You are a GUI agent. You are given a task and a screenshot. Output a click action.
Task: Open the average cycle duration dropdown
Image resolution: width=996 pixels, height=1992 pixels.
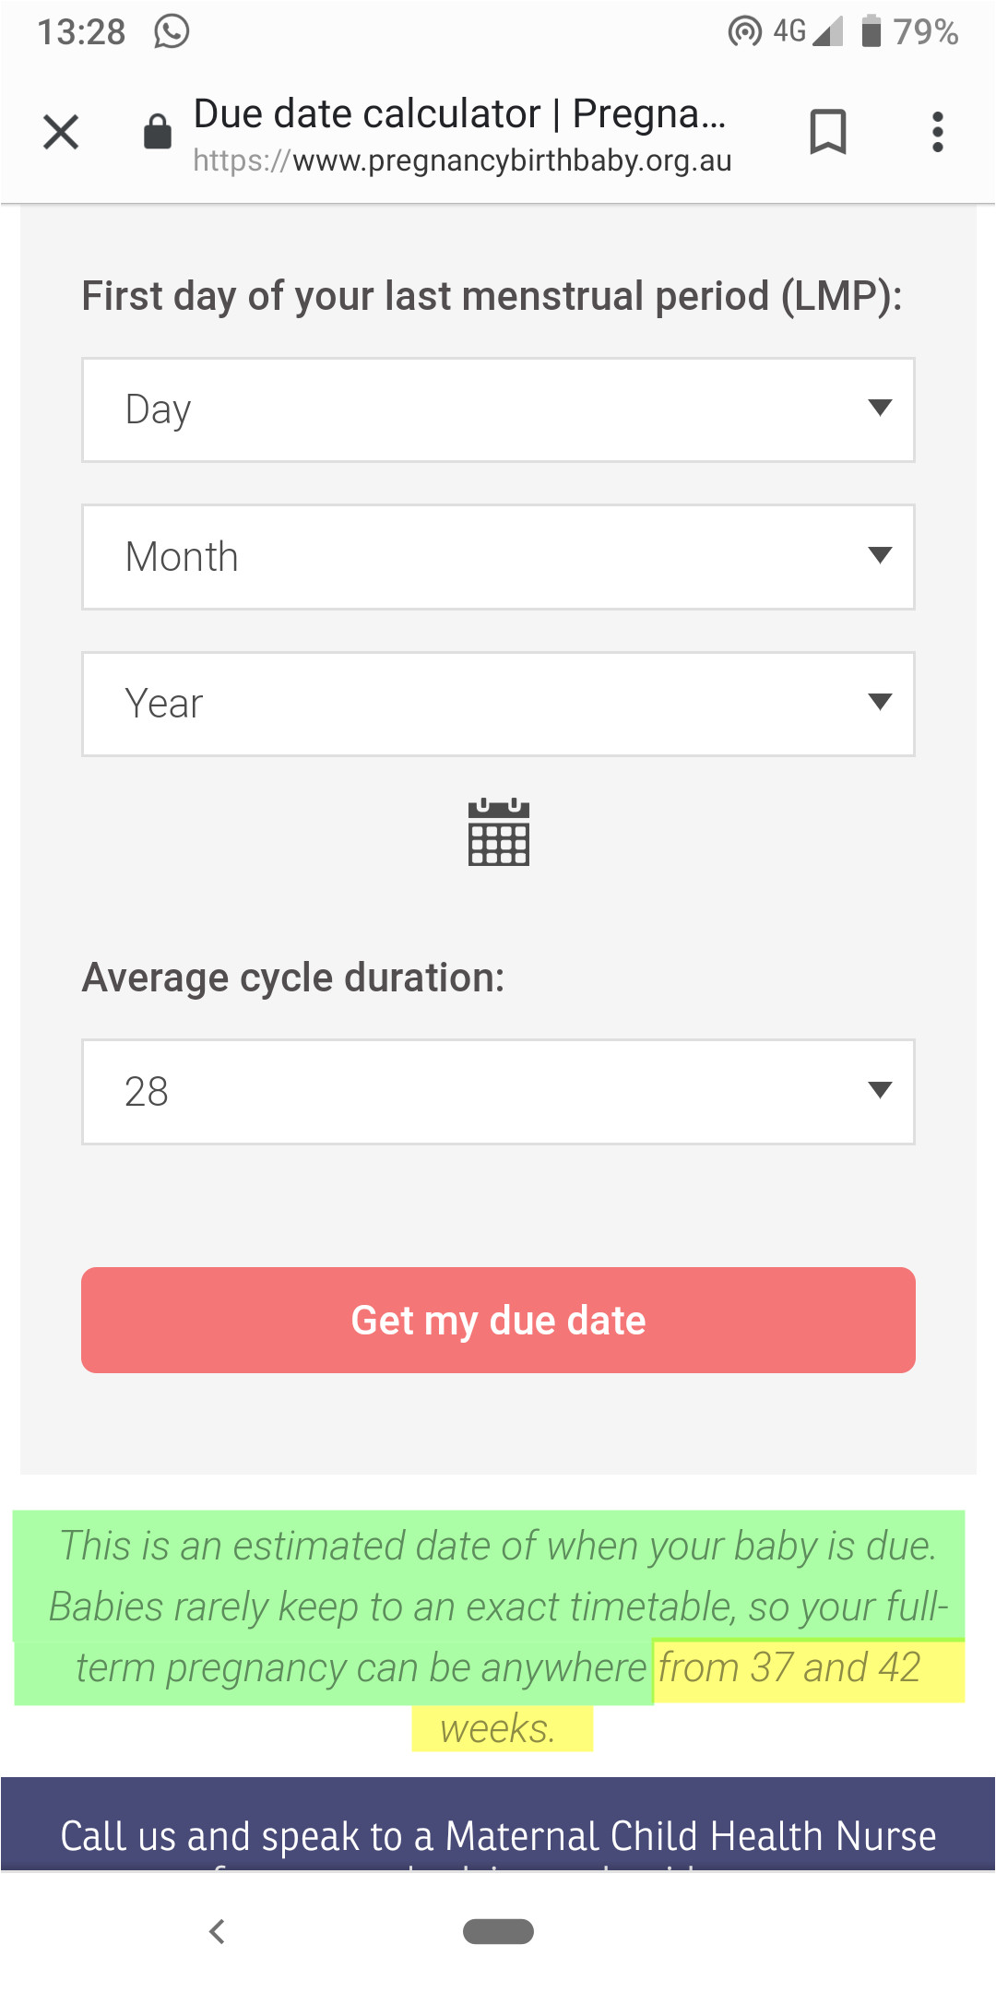click(x=498, y=1092)
